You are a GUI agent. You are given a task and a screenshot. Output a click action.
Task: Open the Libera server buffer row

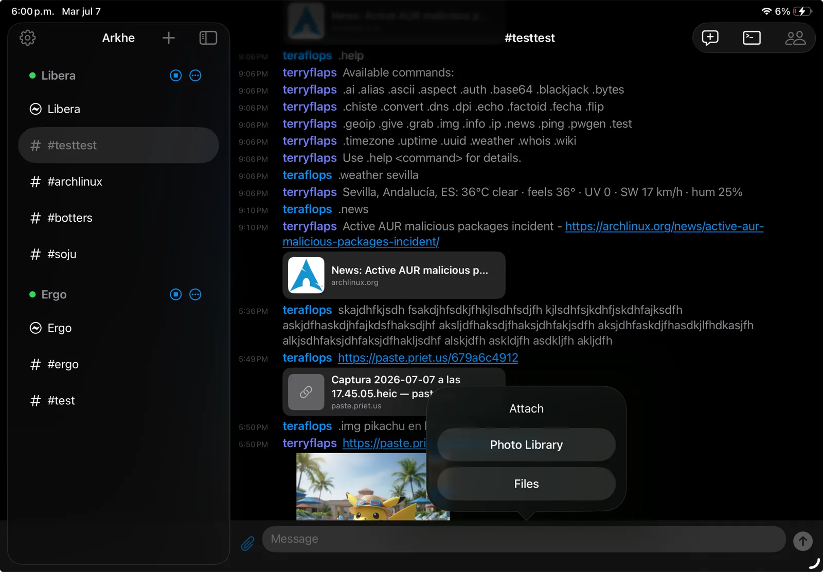click(x=118, y=109)
